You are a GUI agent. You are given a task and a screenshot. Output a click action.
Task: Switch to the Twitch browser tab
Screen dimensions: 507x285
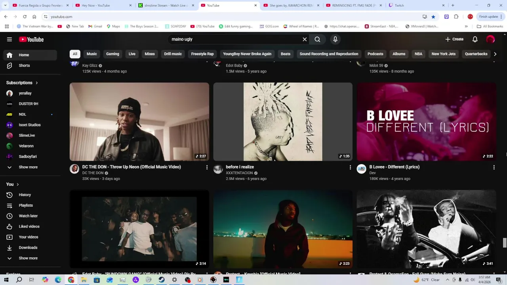click(417, 6)
